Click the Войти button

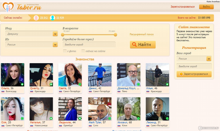207,7
